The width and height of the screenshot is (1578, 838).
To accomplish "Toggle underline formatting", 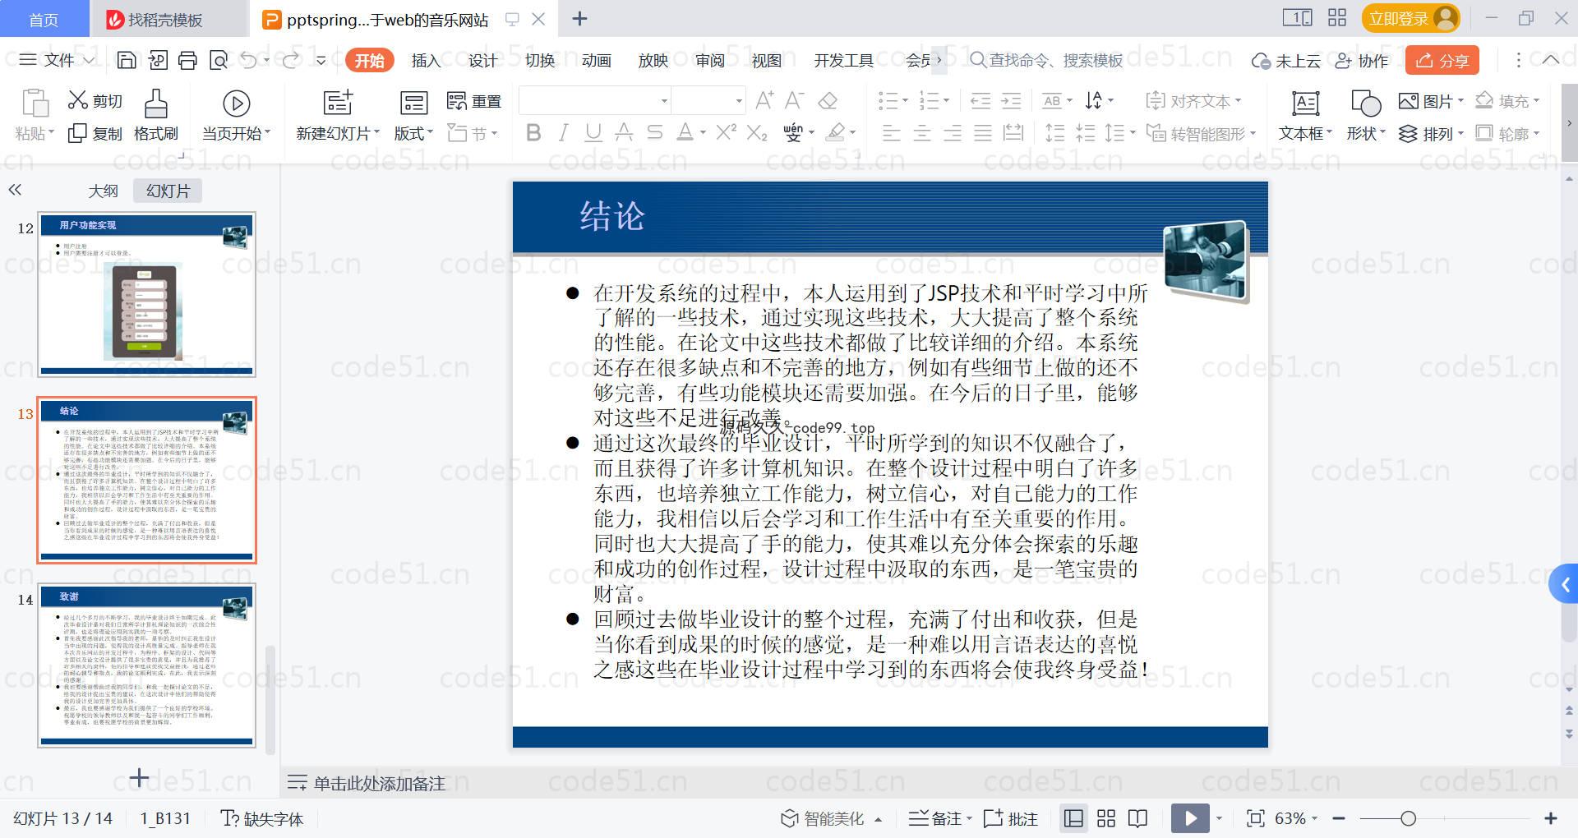I will 593,132.
